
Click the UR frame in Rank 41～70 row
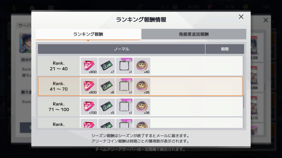tap(124, 86)
